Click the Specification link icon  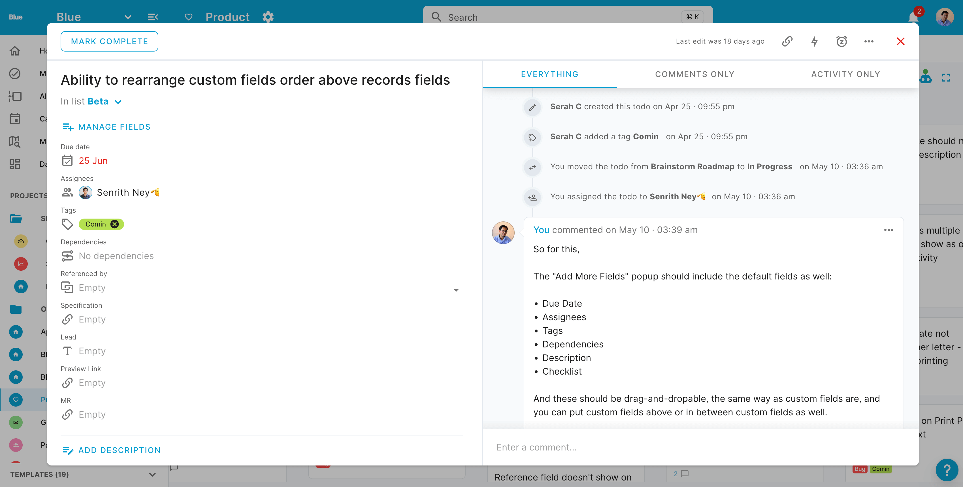67,319
